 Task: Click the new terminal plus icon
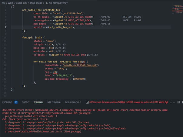[171, 102]
